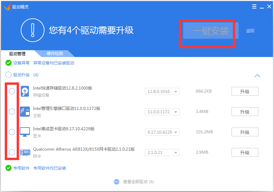Toggle the 驱动升级 select-all checkbox
274x192 pixels.
click(8, 75)
